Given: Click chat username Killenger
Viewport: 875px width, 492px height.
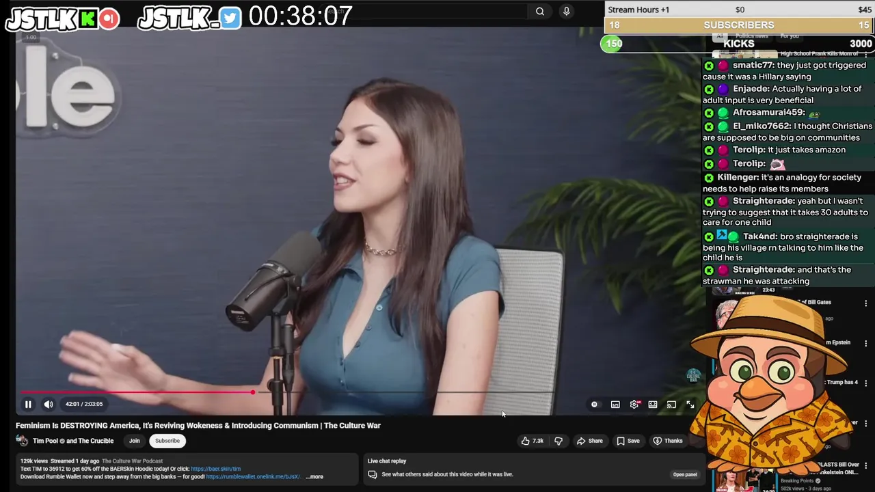Looking at the screenshot, I should (738, 178).
